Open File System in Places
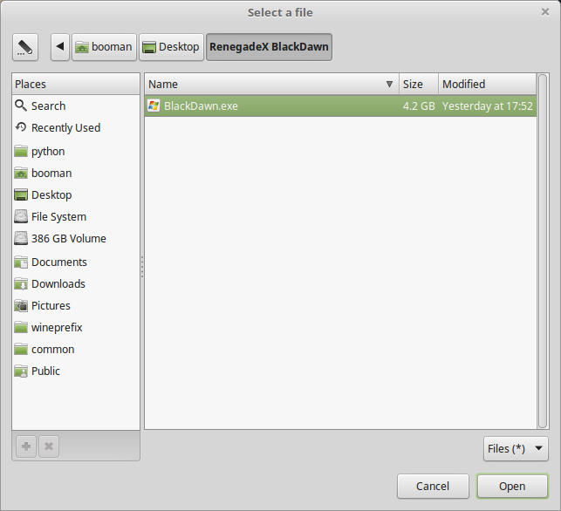561x511 pixels. [76, 217]
